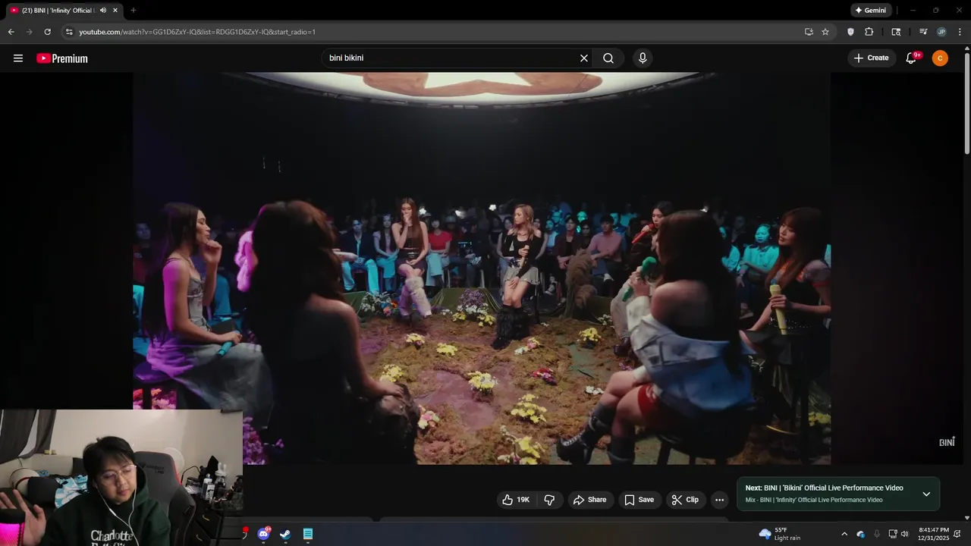Share this video
Screen dimensions: 971x546
(590, 500)
